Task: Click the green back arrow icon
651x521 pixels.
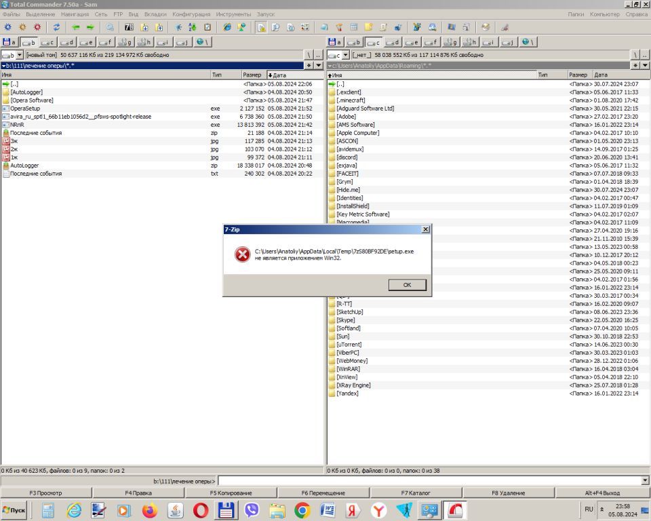Action: click(75, 27)
